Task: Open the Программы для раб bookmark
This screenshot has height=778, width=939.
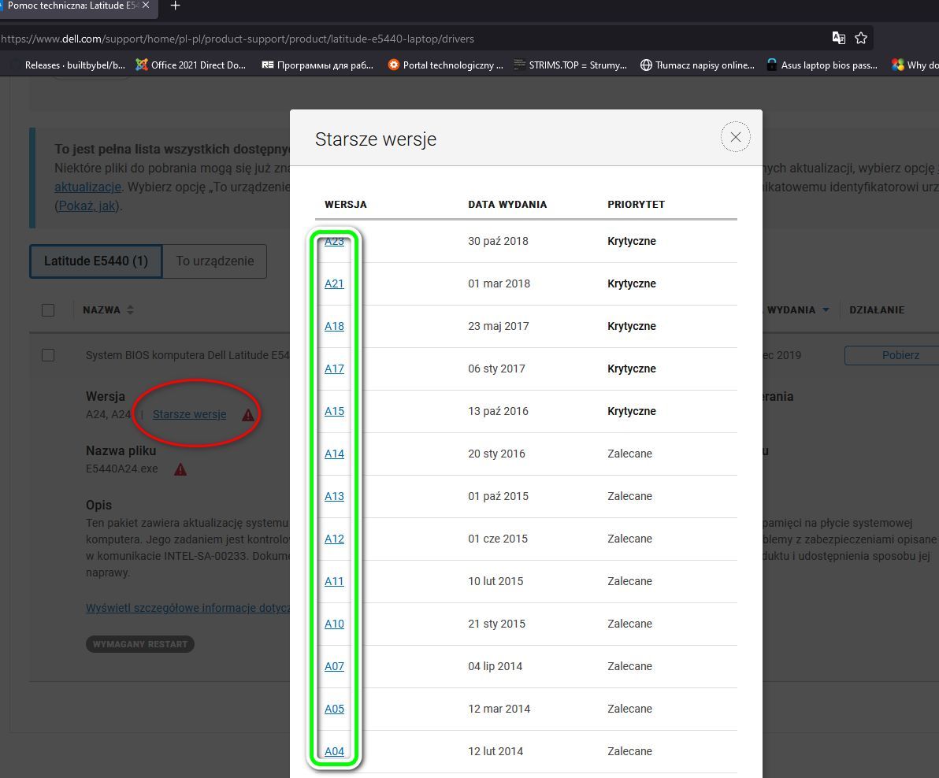Action: click(x=317, y=65)
